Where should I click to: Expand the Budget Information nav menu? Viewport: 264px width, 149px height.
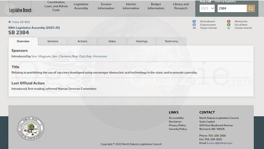click(156, 6)
